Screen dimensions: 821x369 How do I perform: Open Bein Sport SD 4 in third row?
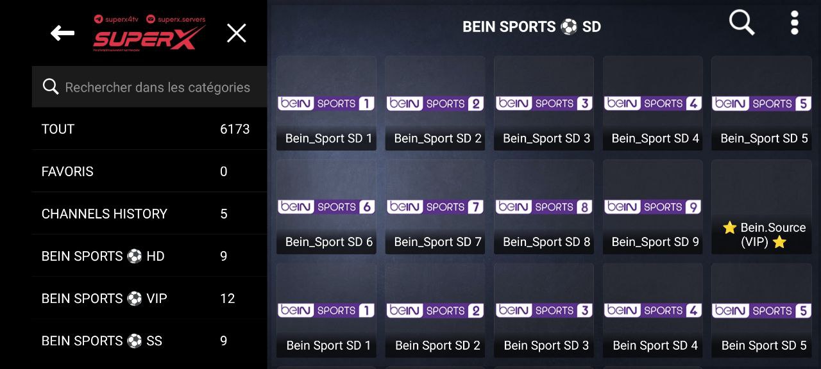tap(653, 311)
